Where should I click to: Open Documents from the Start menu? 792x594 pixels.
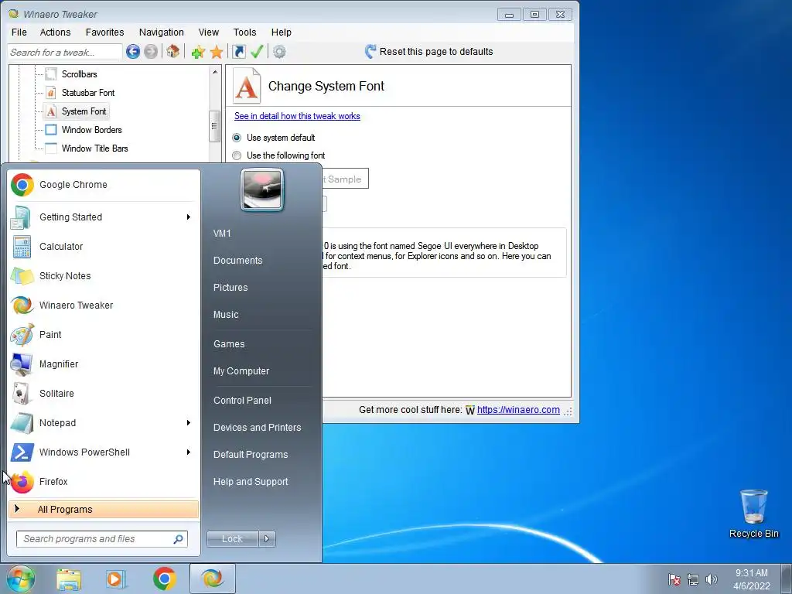click(238, 261)
